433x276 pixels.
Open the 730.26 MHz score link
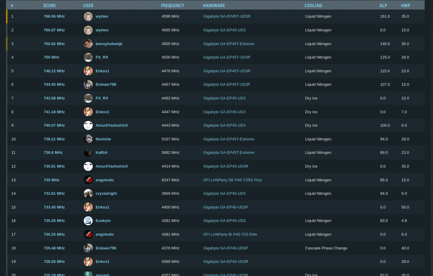click(x=54, y=221)
